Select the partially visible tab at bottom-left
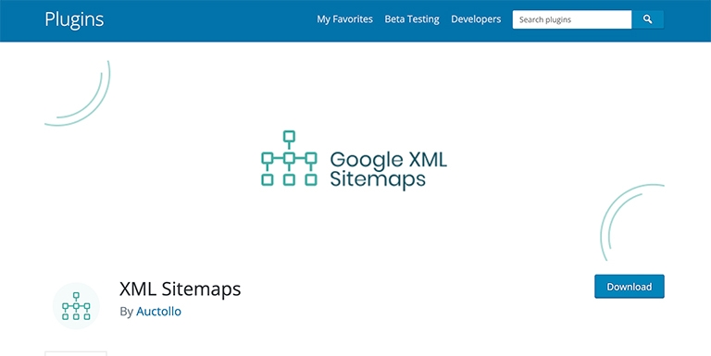The image size is (711, 356). click(x=76, y=353)
